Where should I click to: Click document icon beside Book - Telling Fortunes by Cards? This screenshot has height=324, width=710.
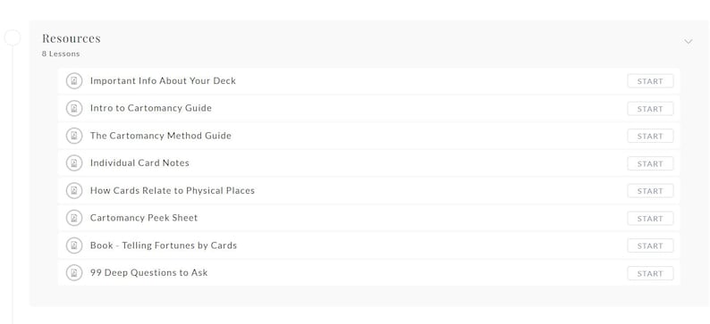pyautogui.click(x=74, y=245)
